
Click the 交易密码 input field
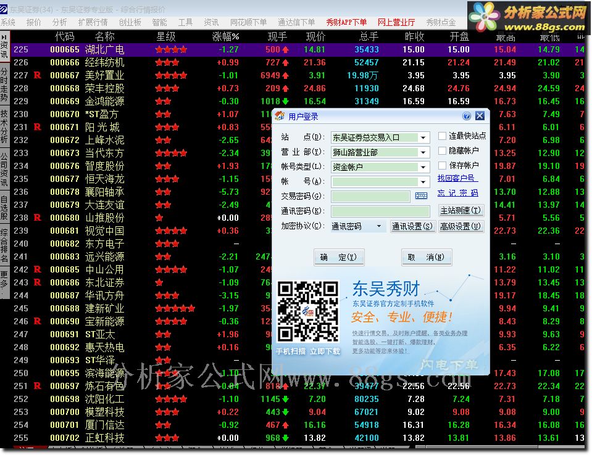371,197
